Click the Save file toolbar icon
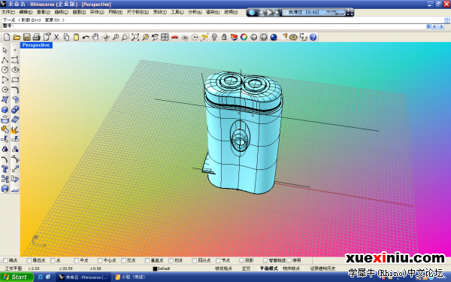The height and width of the screenshot is (282, 451). tap(27, 37)
